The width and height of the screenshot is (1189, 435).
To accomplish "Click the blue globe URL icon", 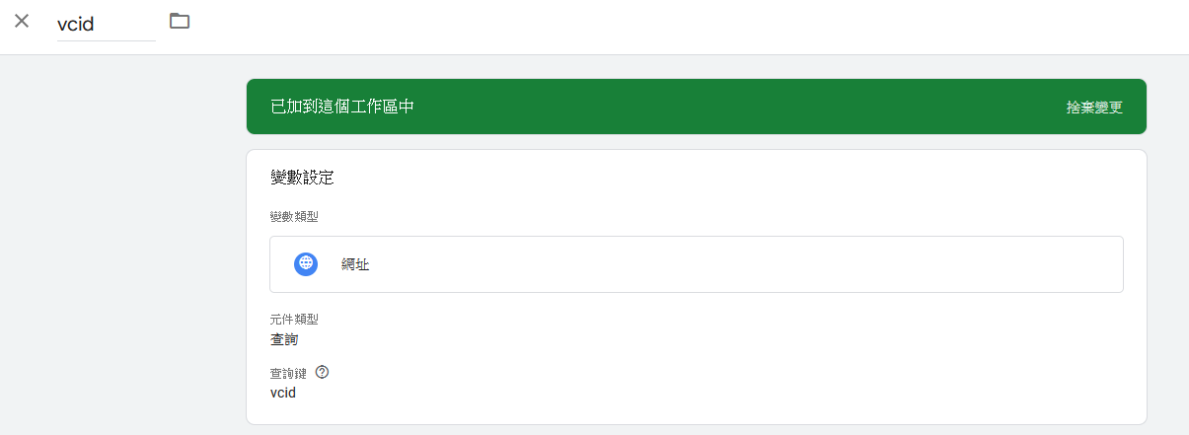I will coord(306,263).
